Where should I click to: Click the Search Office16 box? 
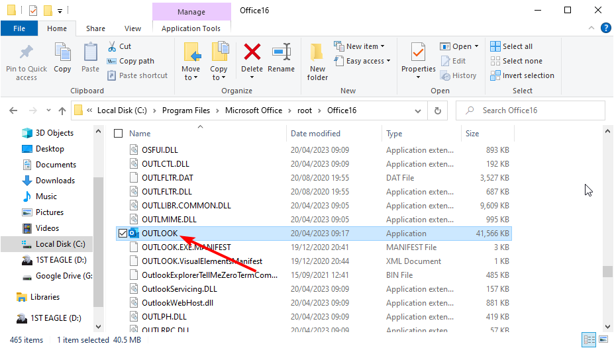coord(531,110)
